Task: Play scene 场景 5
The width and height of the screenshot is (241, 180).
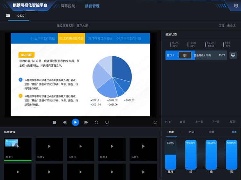Action: click(143, 146)
